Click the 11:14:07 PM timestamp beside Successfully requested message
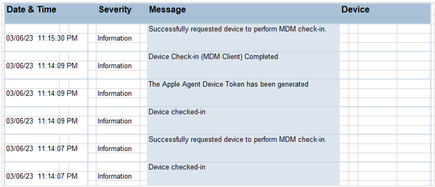 [x=42, y=149]
